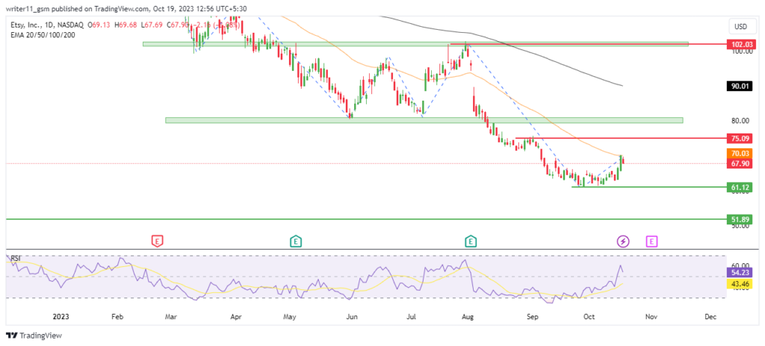Select the lower green support zone near 80
This screenshot has height=346, width=765.
point(424,120)
